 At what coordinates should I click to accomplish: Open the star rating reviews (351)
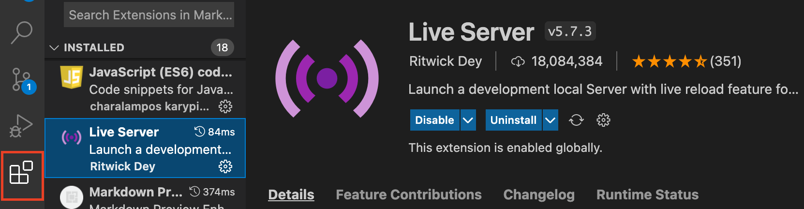tap(686, 61)
